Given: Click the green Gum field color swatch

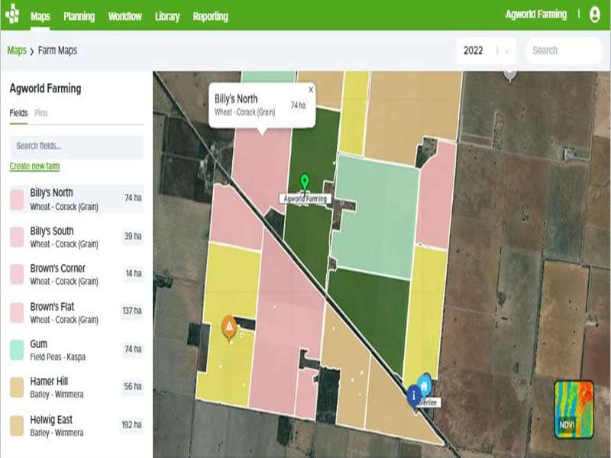Looking at the screenshot, I should click(17, 350).
